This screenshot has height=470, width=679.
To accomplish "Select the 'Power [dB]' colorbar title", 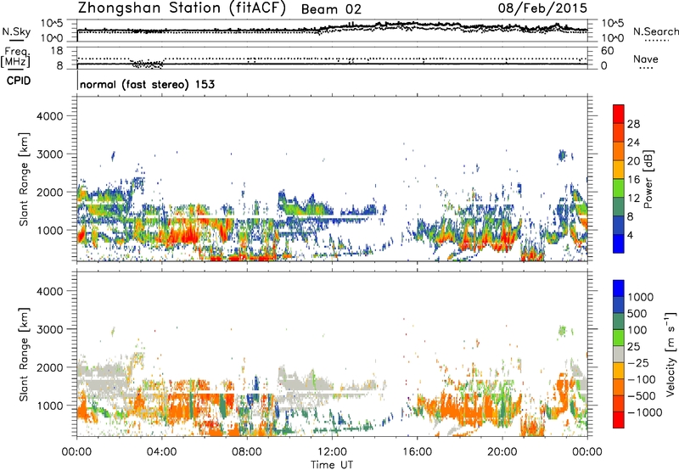I will (648, 179).
